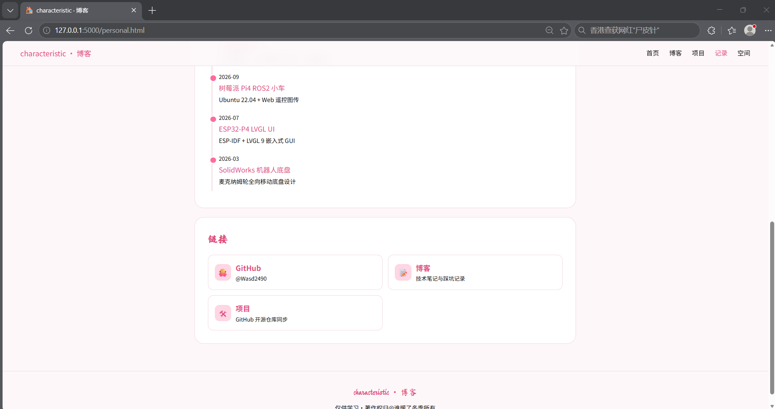This screenshot has height=409, width=775.
Task: Click the footer characteristic · 博客 logo
Action: tap(385, 392)
